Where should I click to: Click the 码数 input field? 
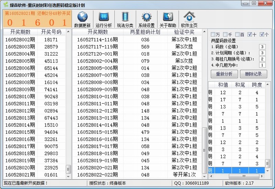tap(262, 47)
